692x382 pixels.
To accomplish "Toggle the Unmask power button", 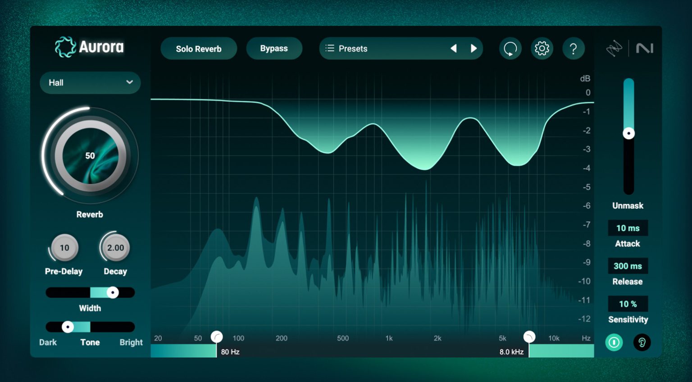I will click(614, 342).
